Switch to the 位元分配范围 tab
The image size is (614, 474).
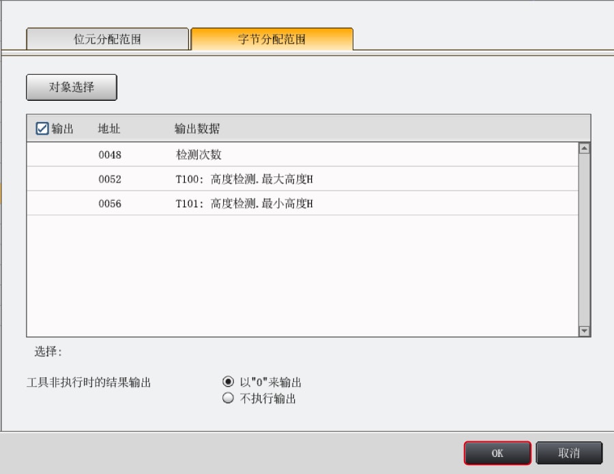coord(107,39)
